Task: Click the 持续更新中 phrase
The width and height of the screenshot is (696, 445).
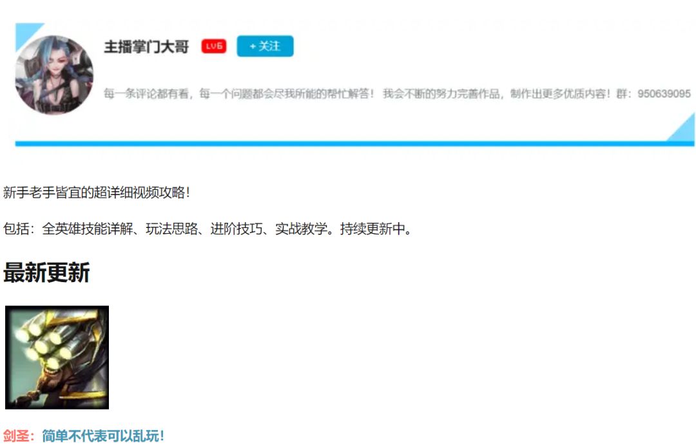Action: click(372, 229)
